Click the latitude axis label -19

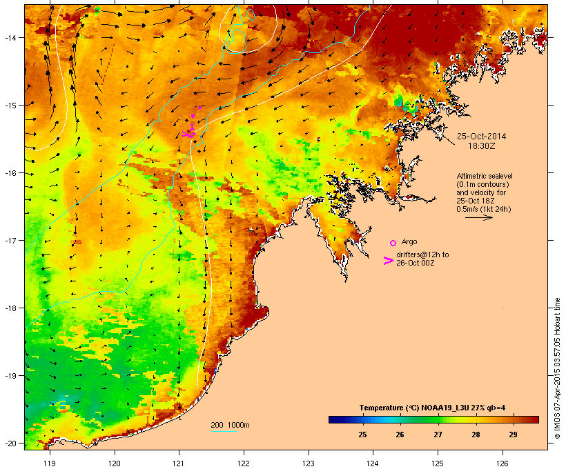point(10,376)
